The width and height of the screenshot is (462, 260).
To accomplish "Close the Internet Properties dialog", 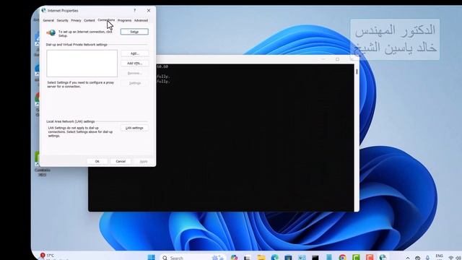I will point(149,10).
